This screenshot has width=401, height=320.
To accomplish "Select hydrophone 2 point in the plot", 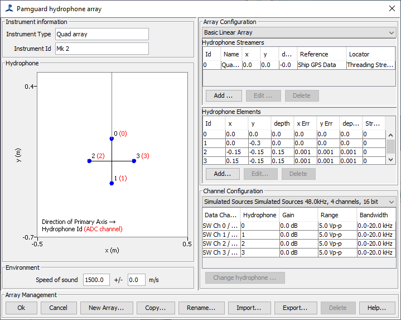I will tap(89, 161).
